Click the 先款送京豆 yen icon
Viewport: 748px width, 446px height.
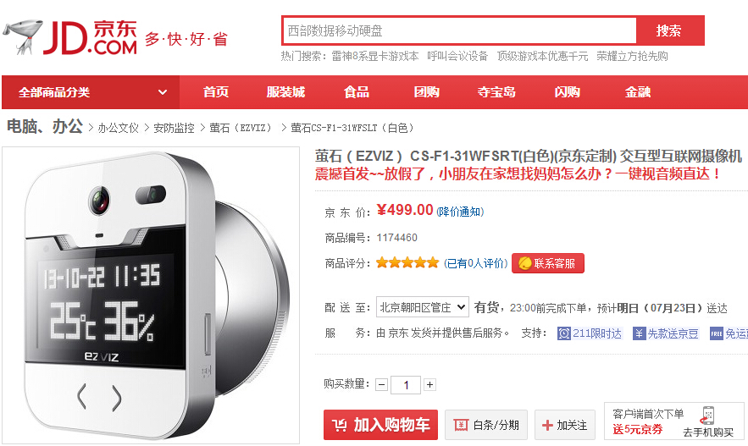(639, 333)
